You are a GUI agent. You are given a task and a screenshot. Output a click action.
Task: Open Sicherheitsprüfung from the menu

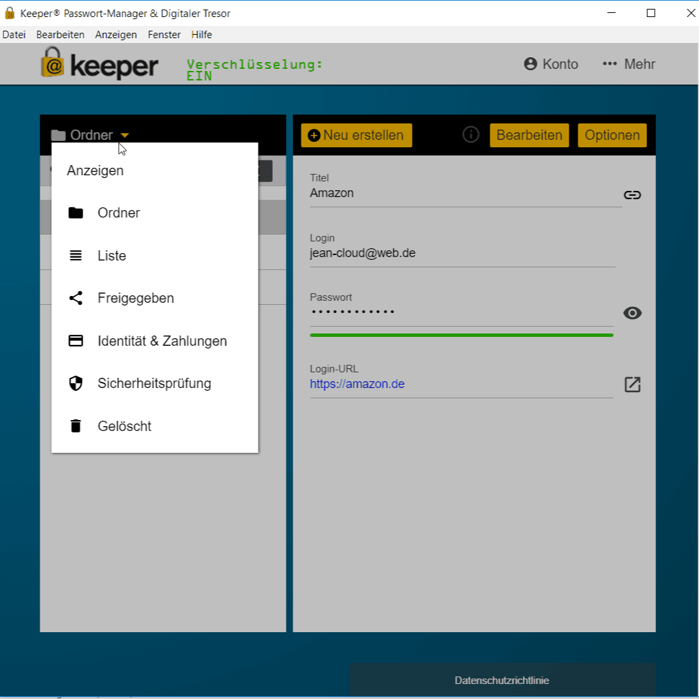click(x=155, y=383)
